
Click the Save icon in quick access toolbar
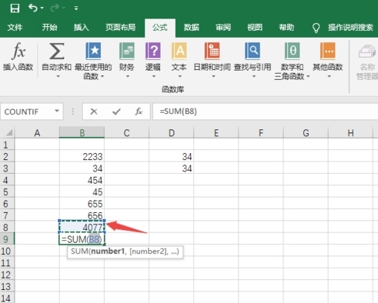pos(15,8)
